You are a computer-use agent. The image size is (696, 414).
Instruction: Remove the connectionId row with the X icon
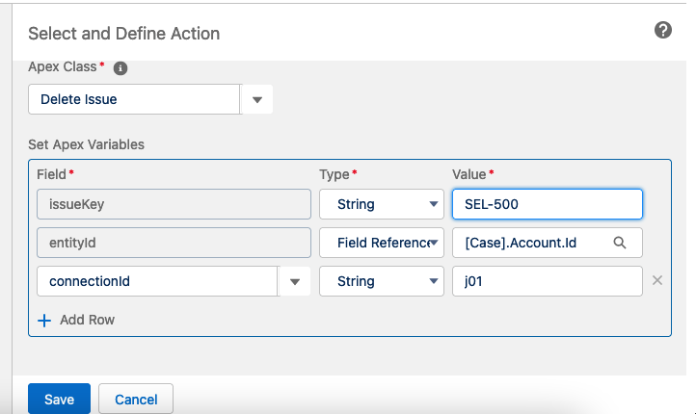click(x=657, y=281)
